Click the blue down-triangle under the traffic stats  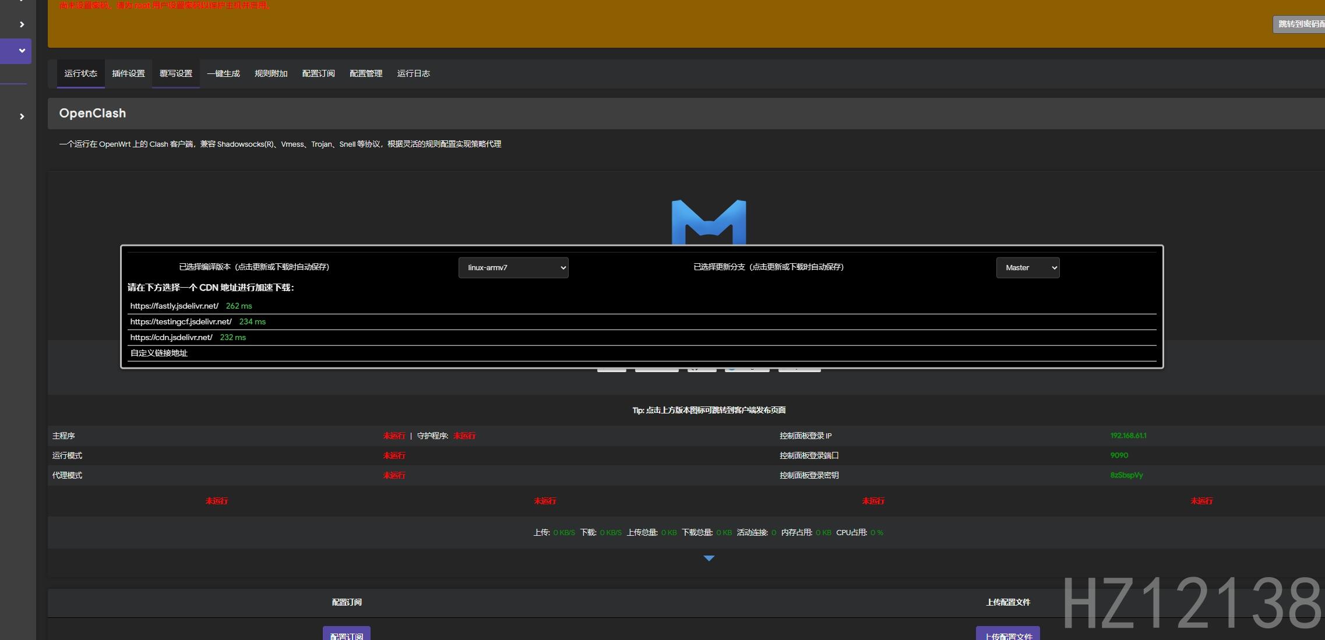point(709,558)
